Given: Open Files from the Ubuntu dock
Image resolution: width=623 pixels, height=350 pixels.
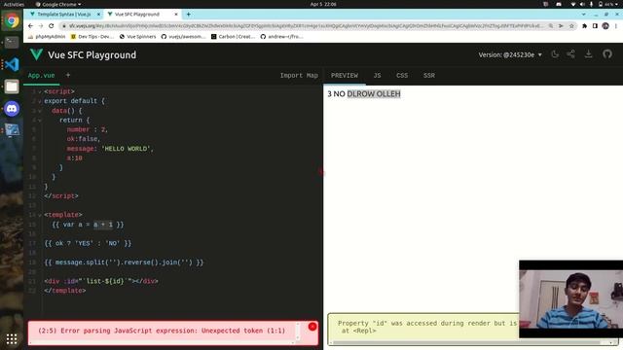Looking at the screenshot, I should pos(12,87).
